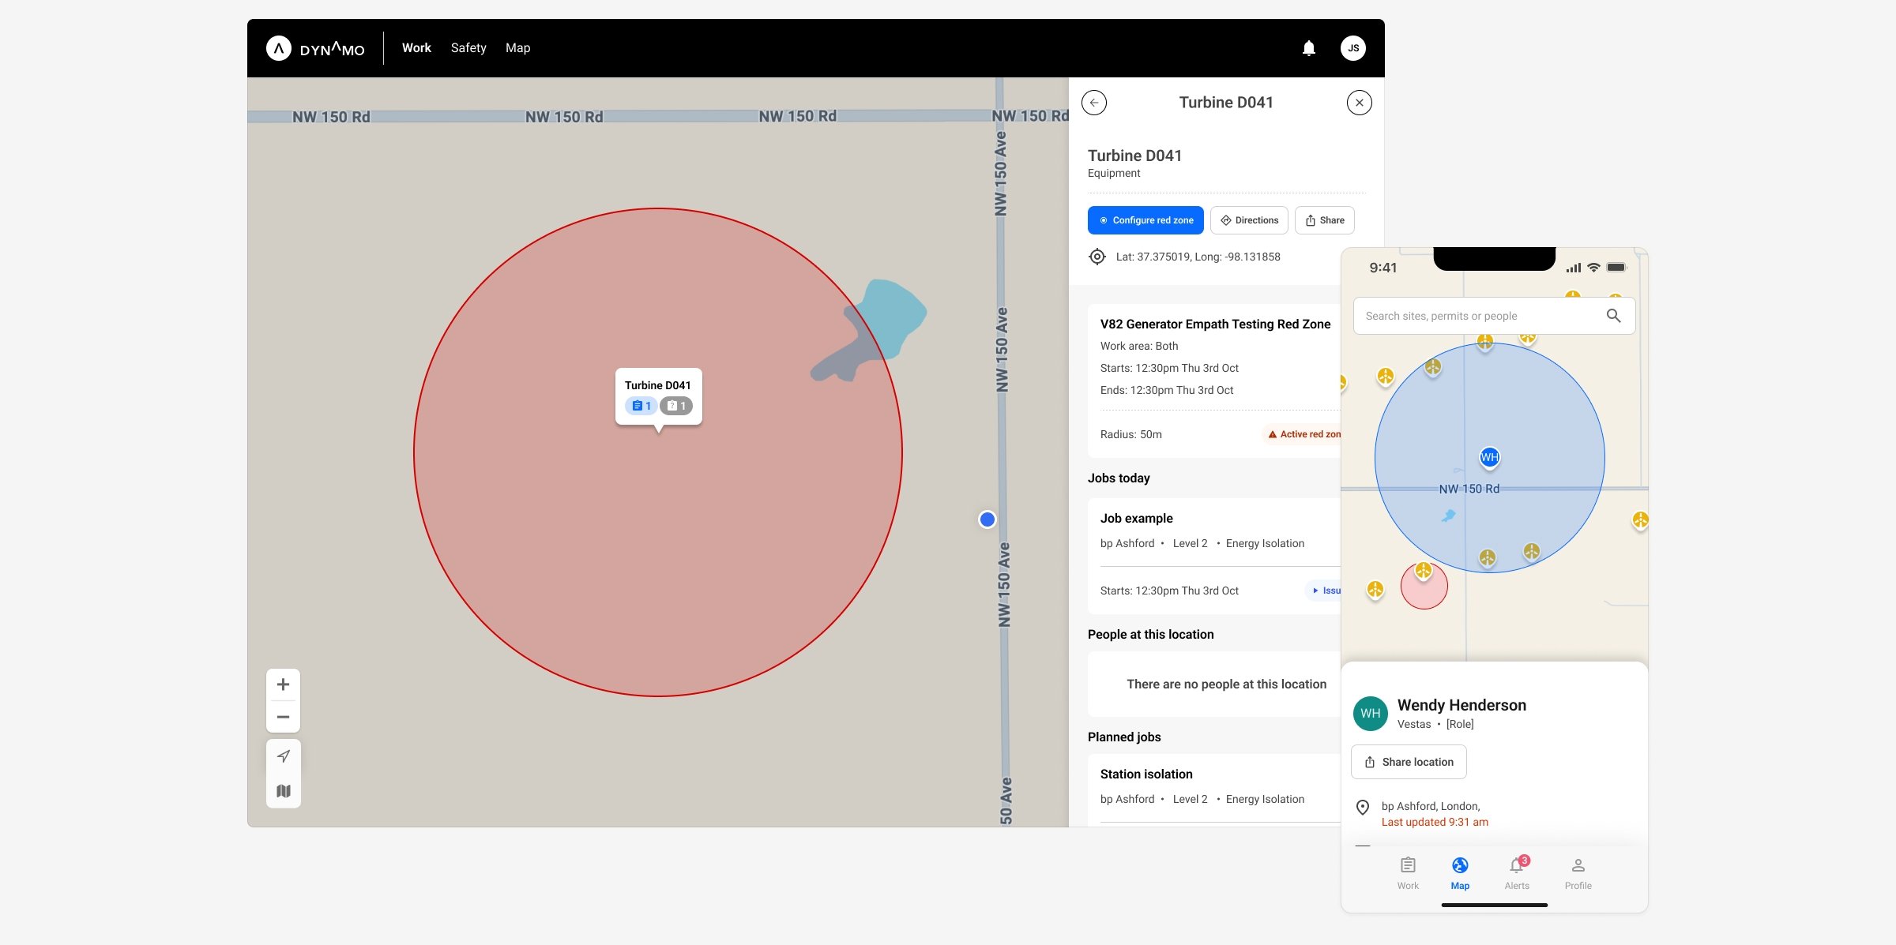Screen dimensions: 1896x945
Task: Toggle the map layers view button
Action: (x=283, y=789)
